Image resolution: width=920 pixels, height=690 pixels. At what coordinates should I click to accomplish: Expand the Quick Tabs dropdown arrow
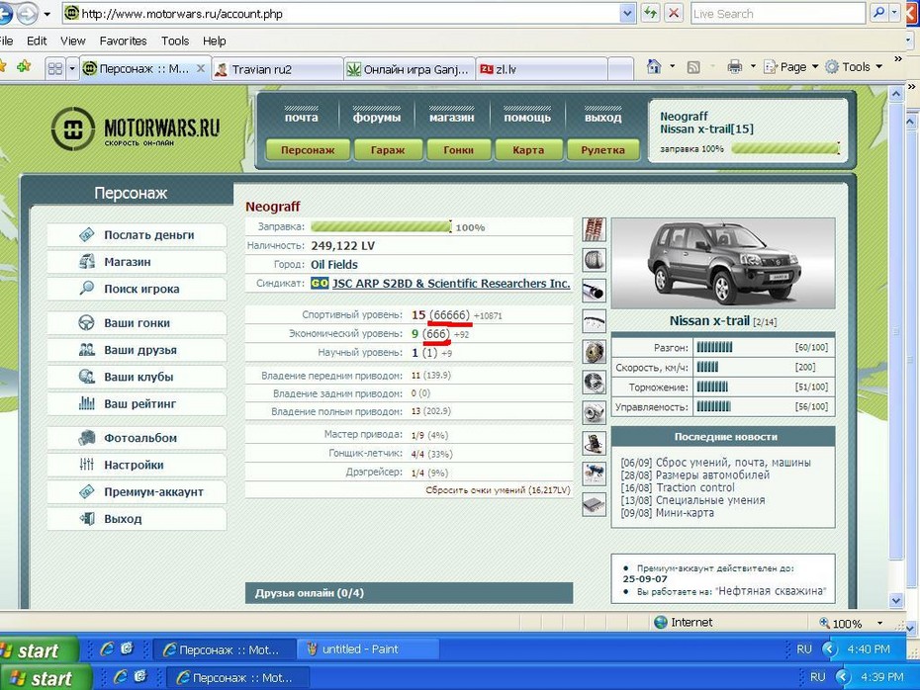(x=71, y=68)
